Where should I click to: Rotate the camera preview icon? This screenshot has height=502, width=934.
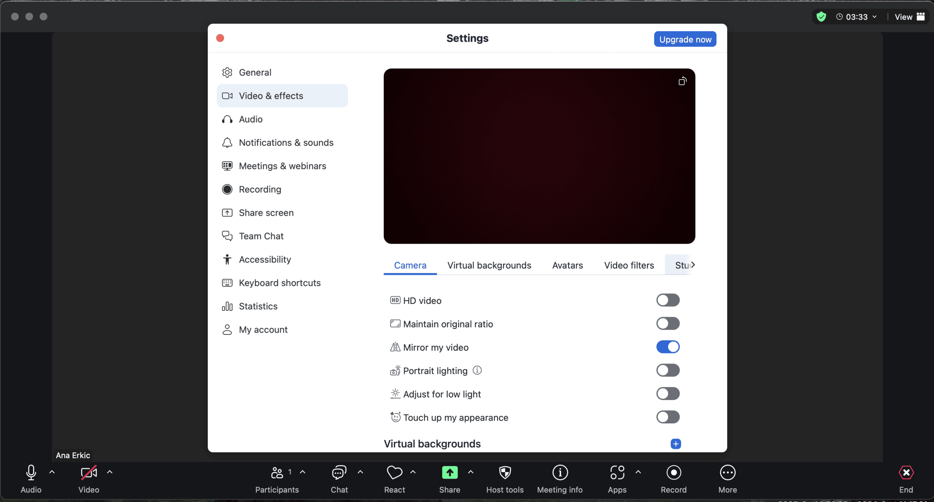coord(682,81)
